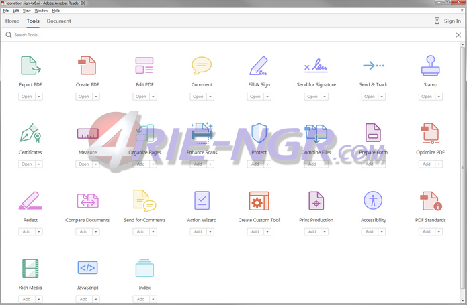Select the Export PDF tool icon
This screenshot has height=305, width=467.
[x=31, y=65]
